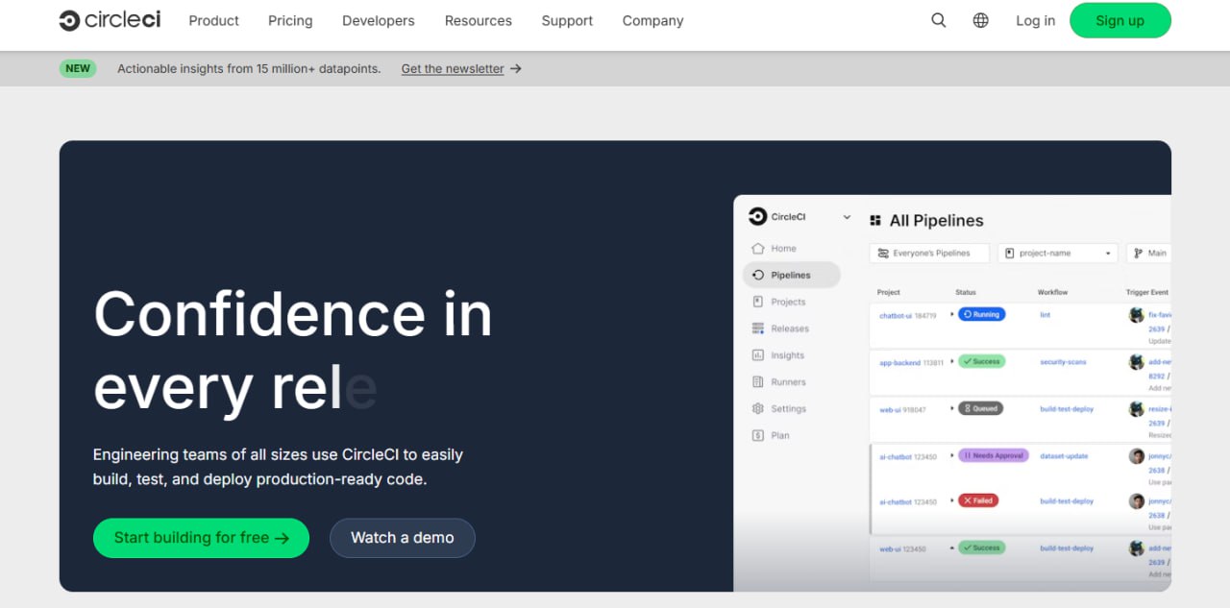
Task: Click the Status column header
Action: (966, 292)
